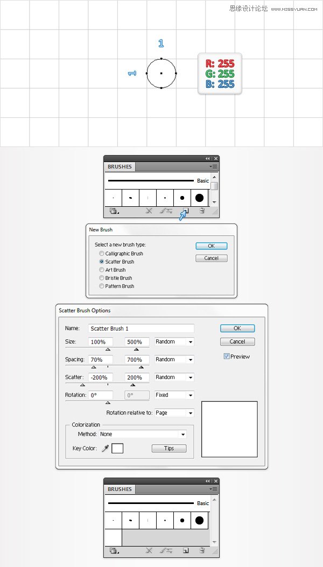Image resolution: width=323 pixels, height=567 pixels.
Task: Select the flat oval calligraphic brush in upper panel
Action: [131, 198]
